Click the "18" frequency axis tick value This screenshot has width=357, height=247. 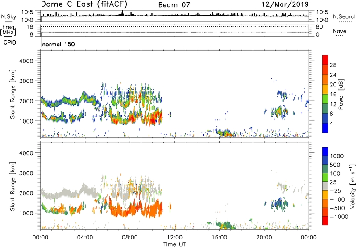30,27
